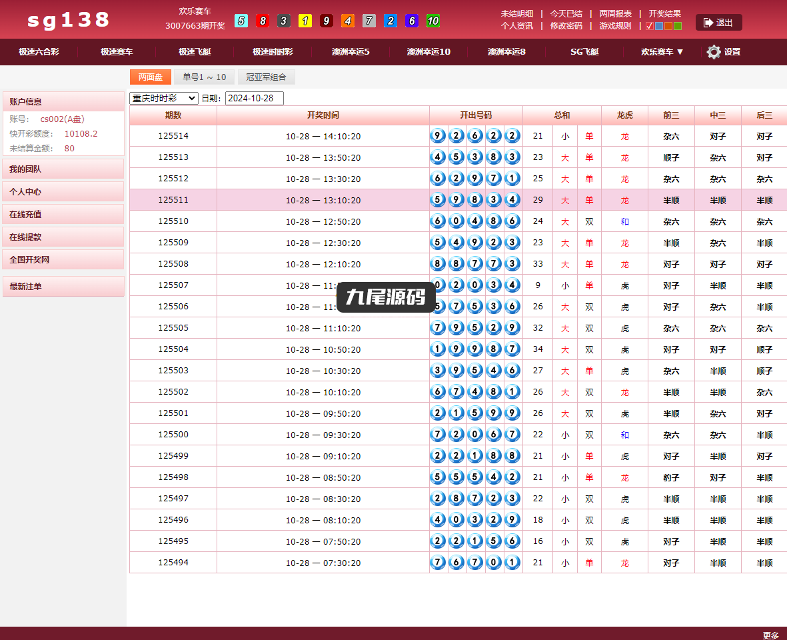Click first ball 9 in row 125514
The width and height of the screenshot is (787, 640).
pyautogui.click(x=438, y=135)
